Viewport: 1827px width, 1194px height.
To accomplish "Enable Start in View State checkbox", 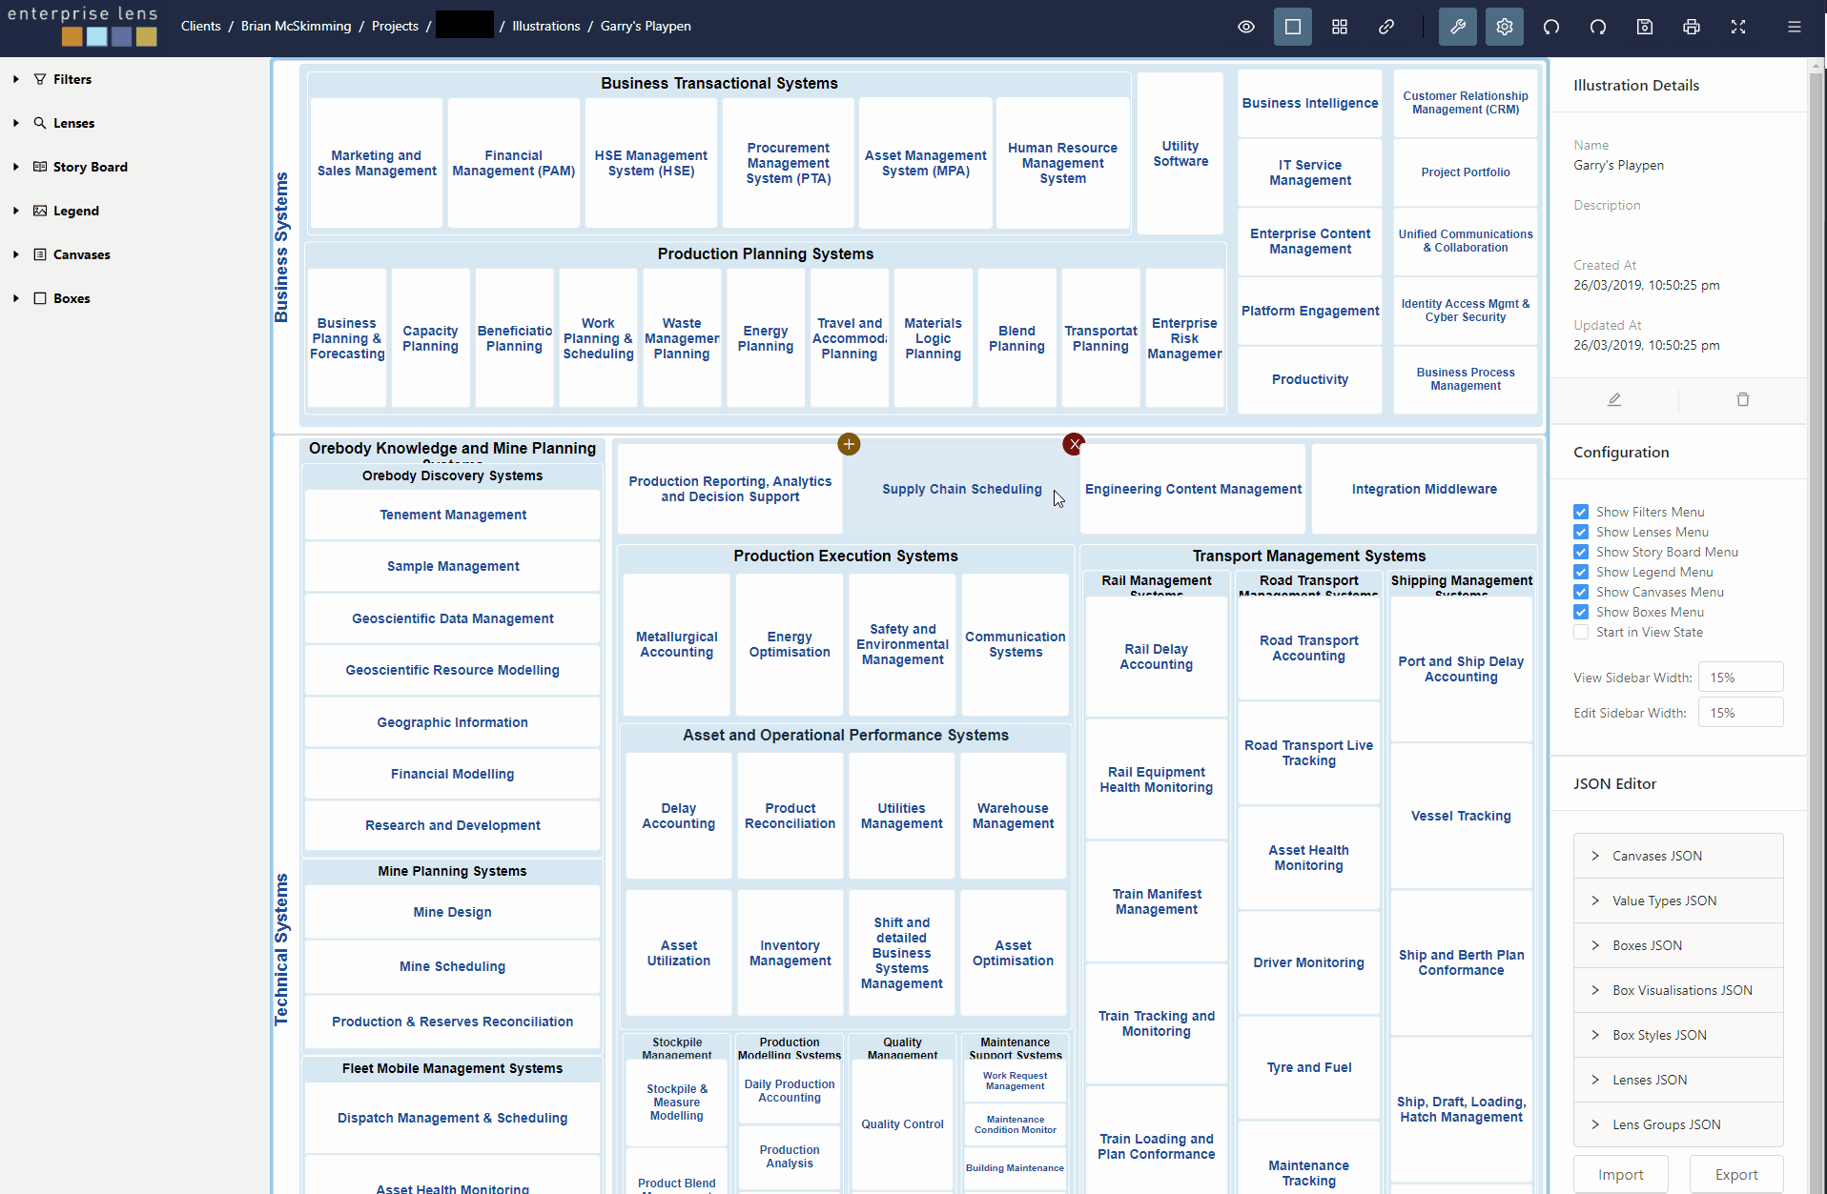I will pyautogui.click(x=1581, y=632).
